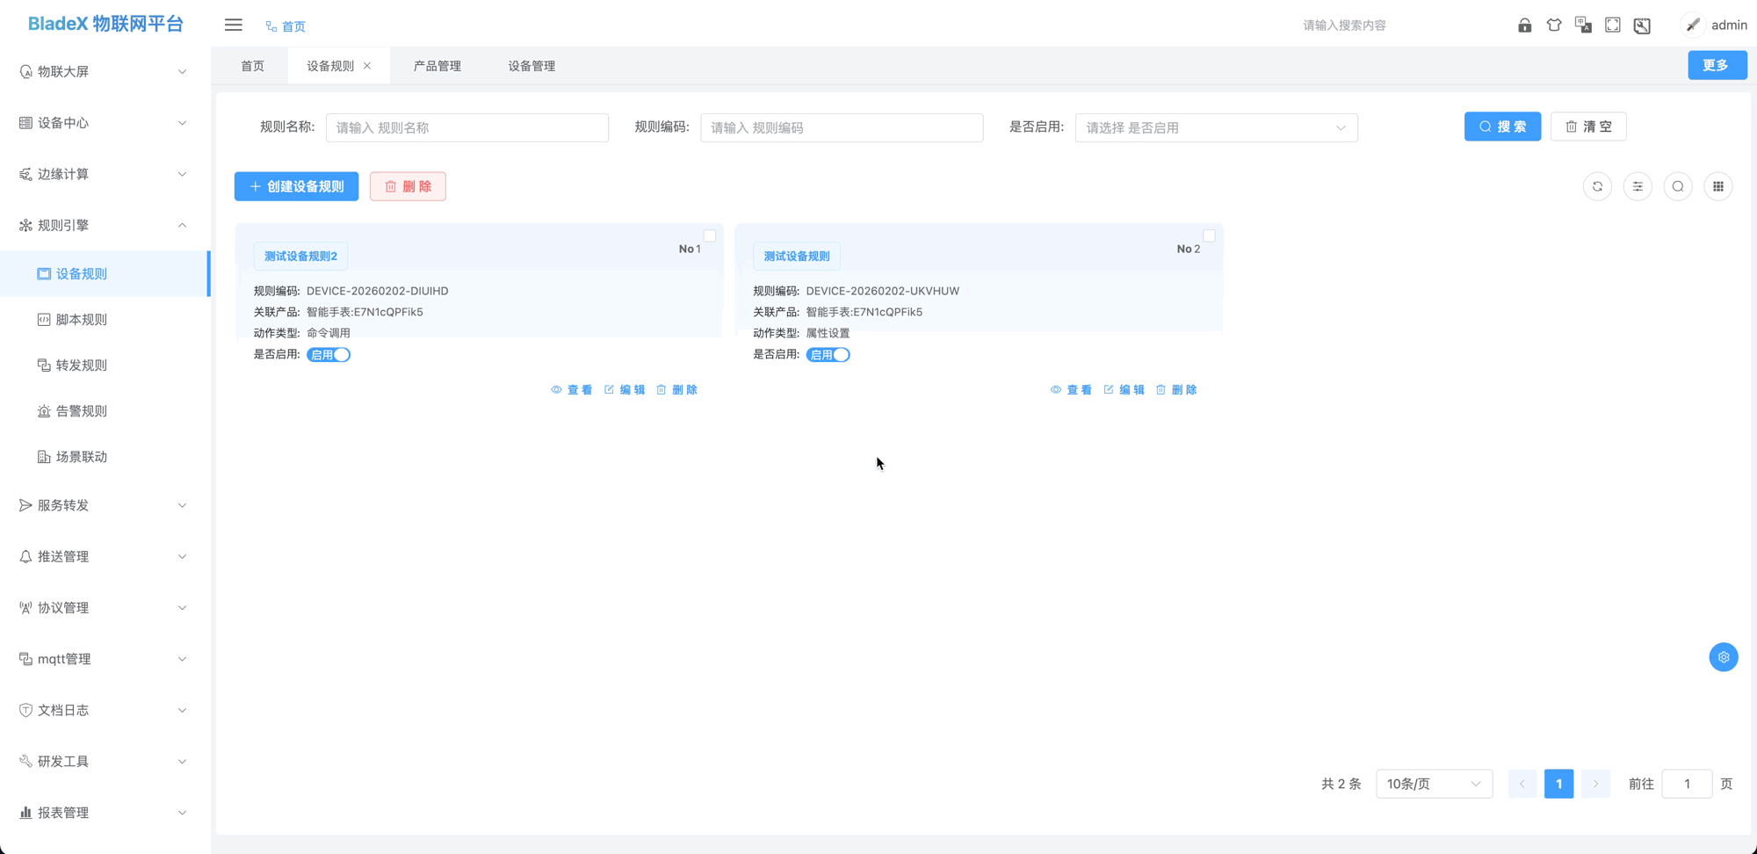Viewport: 1757px width, 854px height.
Task: Click the floating blue settings gear
Action: click(1723, 657)
